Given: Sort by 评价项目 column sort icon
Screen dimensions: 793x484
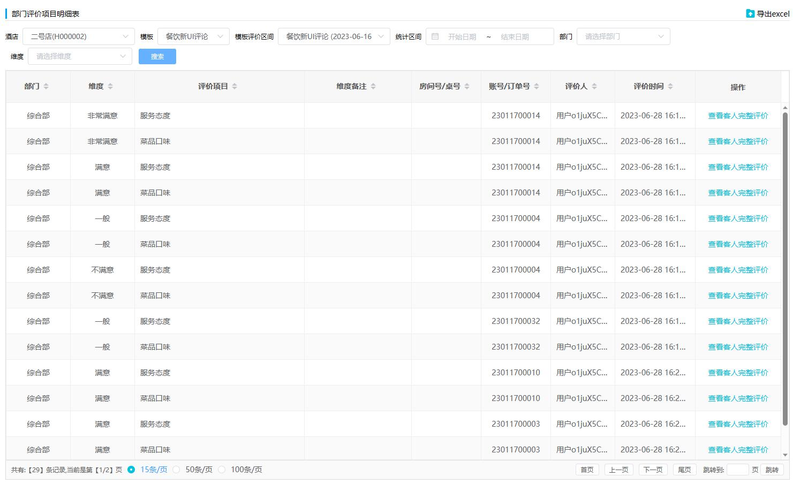Looking at the screenshot, I should click(x=235, y=86).
